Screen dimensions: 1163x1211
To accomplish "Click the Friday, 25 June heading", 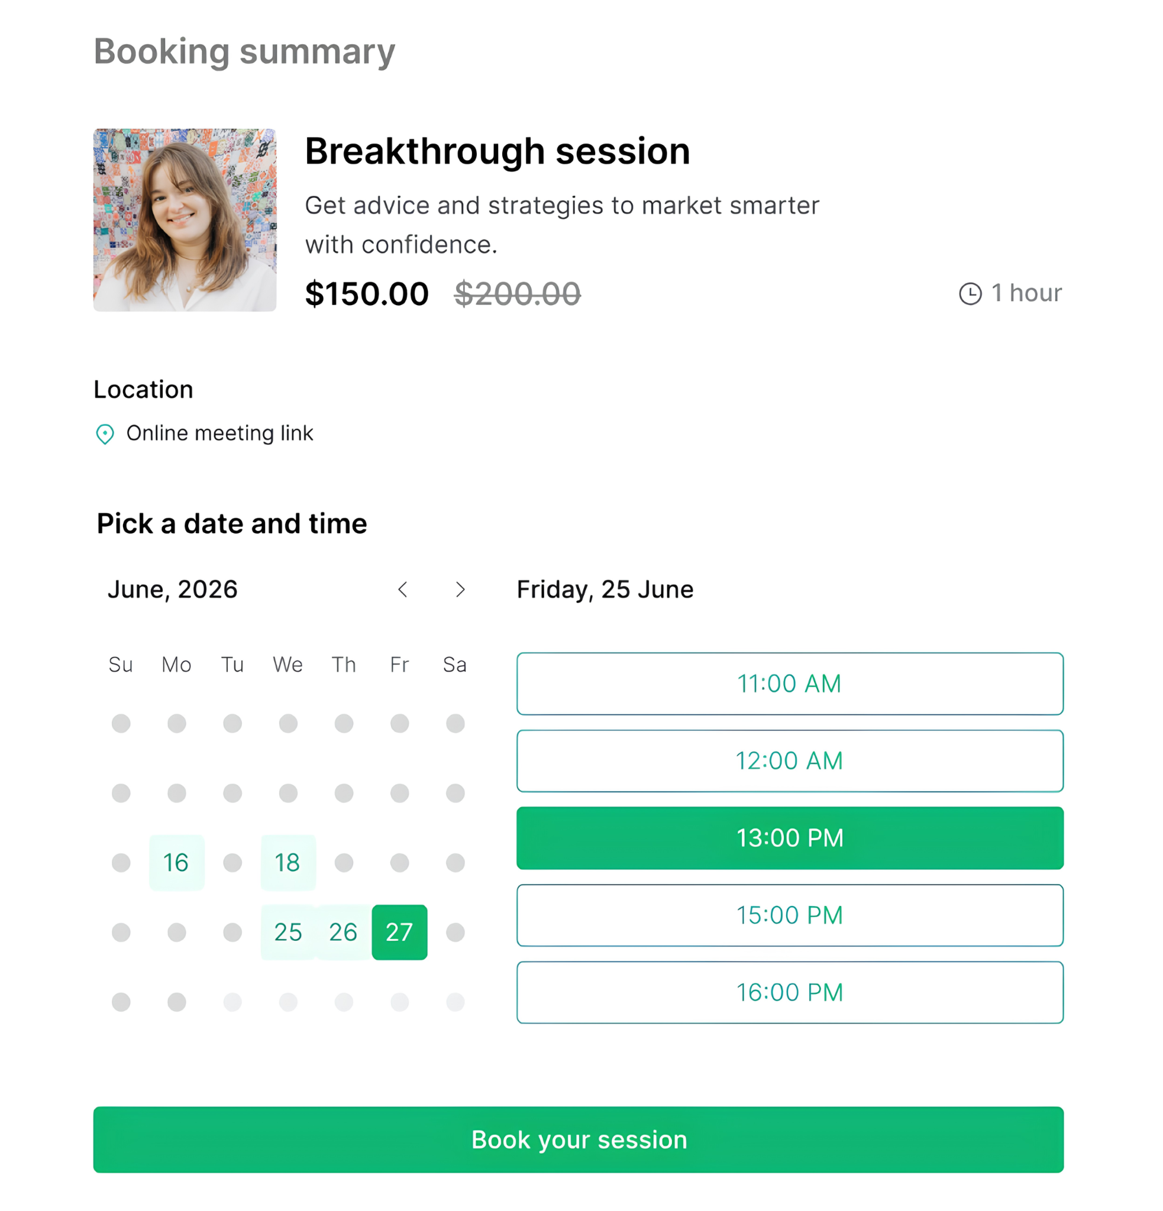I will click(605, 590).
